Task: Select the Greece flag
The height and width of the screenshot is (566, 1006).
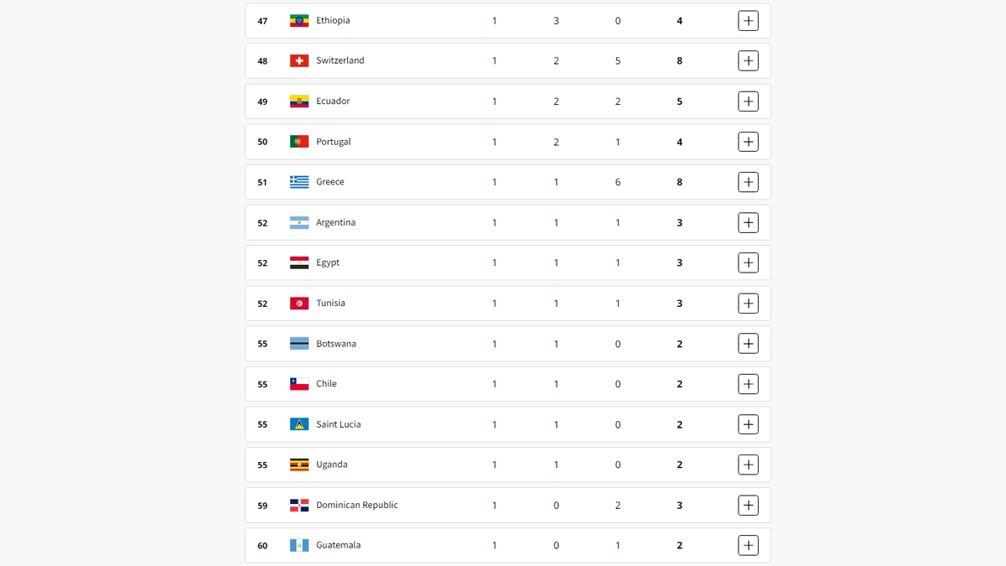Action: tap(299, 182)
